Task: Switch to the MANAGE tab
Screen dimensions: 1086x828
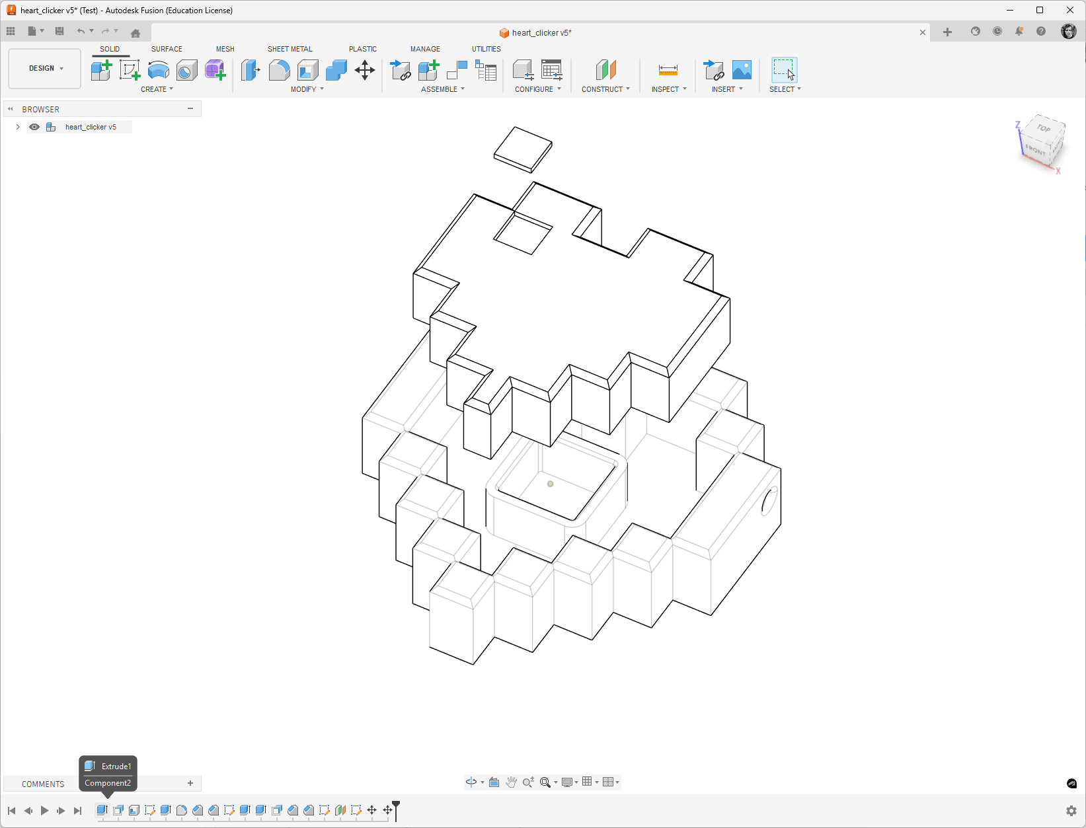Action: coord(425,49)
